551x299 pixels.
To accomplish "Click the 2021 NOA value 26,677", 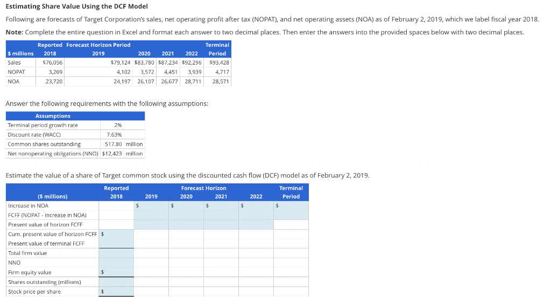I will pyautogui.click(x=169, y=82).
